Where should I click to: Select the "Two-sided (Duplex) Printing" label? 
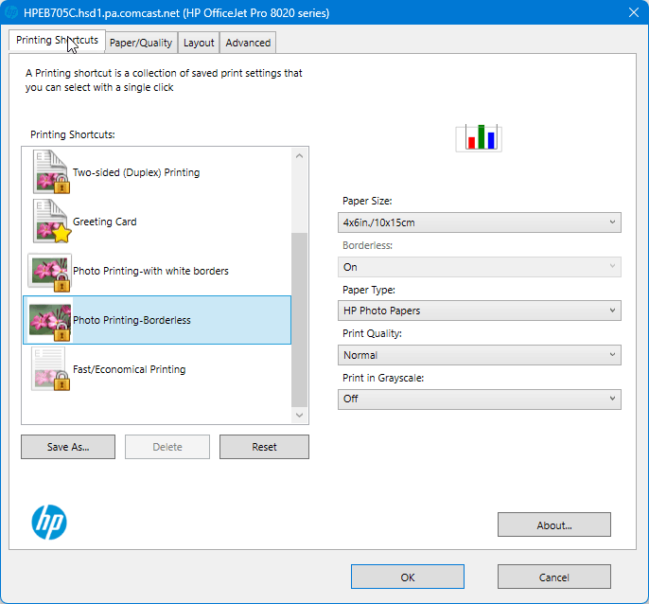[136, 172]
